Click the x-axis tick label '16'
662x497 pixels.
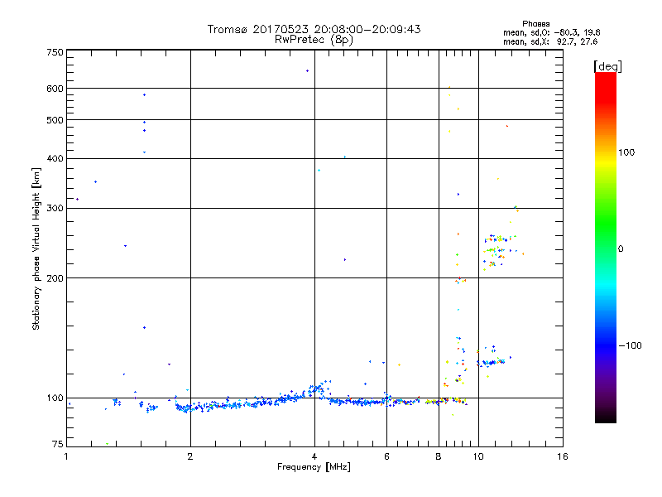pos(563,456)
